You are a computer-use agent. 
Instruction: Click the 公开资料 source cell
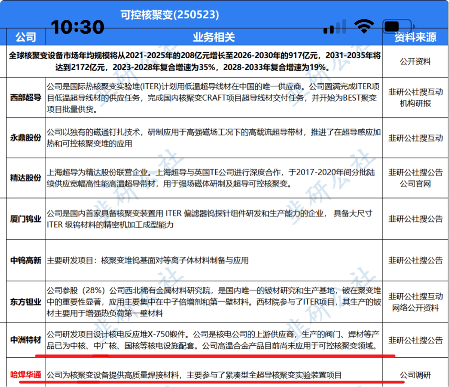415,61
